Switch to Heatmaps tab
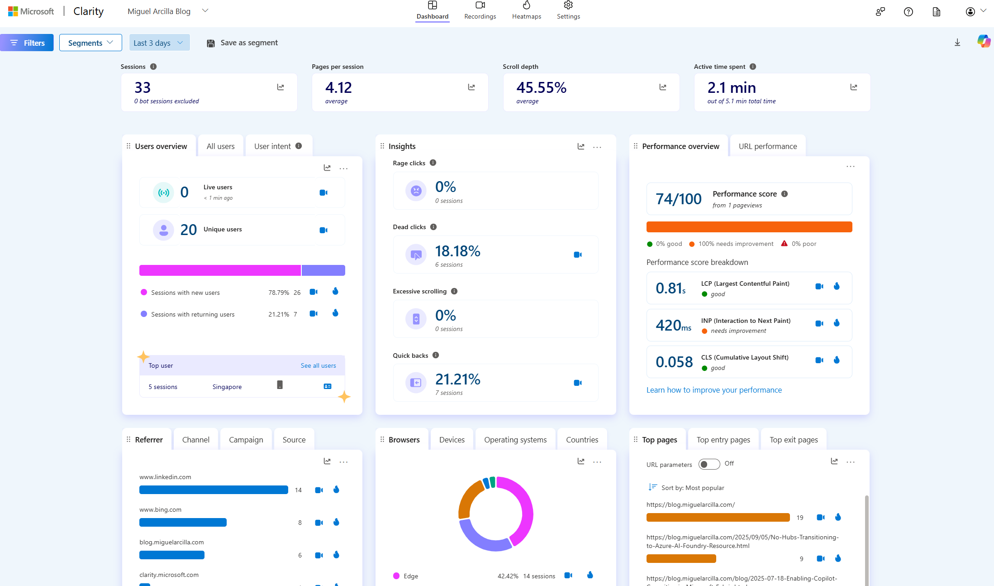994x586 pixels. (527, 11)
